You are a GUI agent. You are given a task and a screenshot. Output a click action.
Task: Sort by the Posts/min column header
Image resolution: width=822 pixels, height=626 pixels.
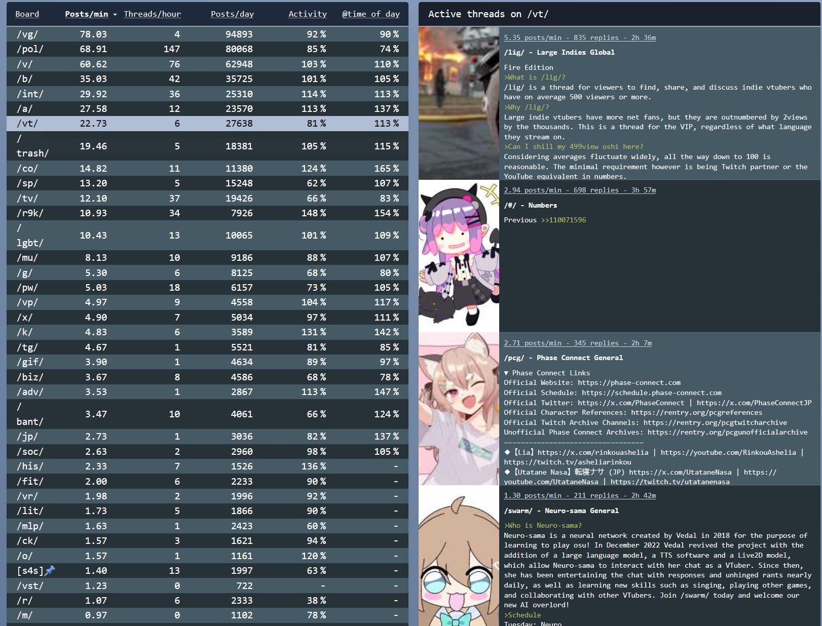87,14
